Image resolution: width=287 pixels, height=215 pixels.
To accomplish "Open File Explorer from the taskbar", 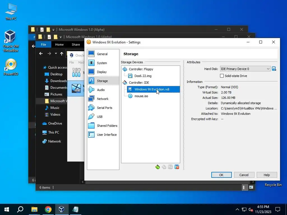I will click(x=34, y=209).
